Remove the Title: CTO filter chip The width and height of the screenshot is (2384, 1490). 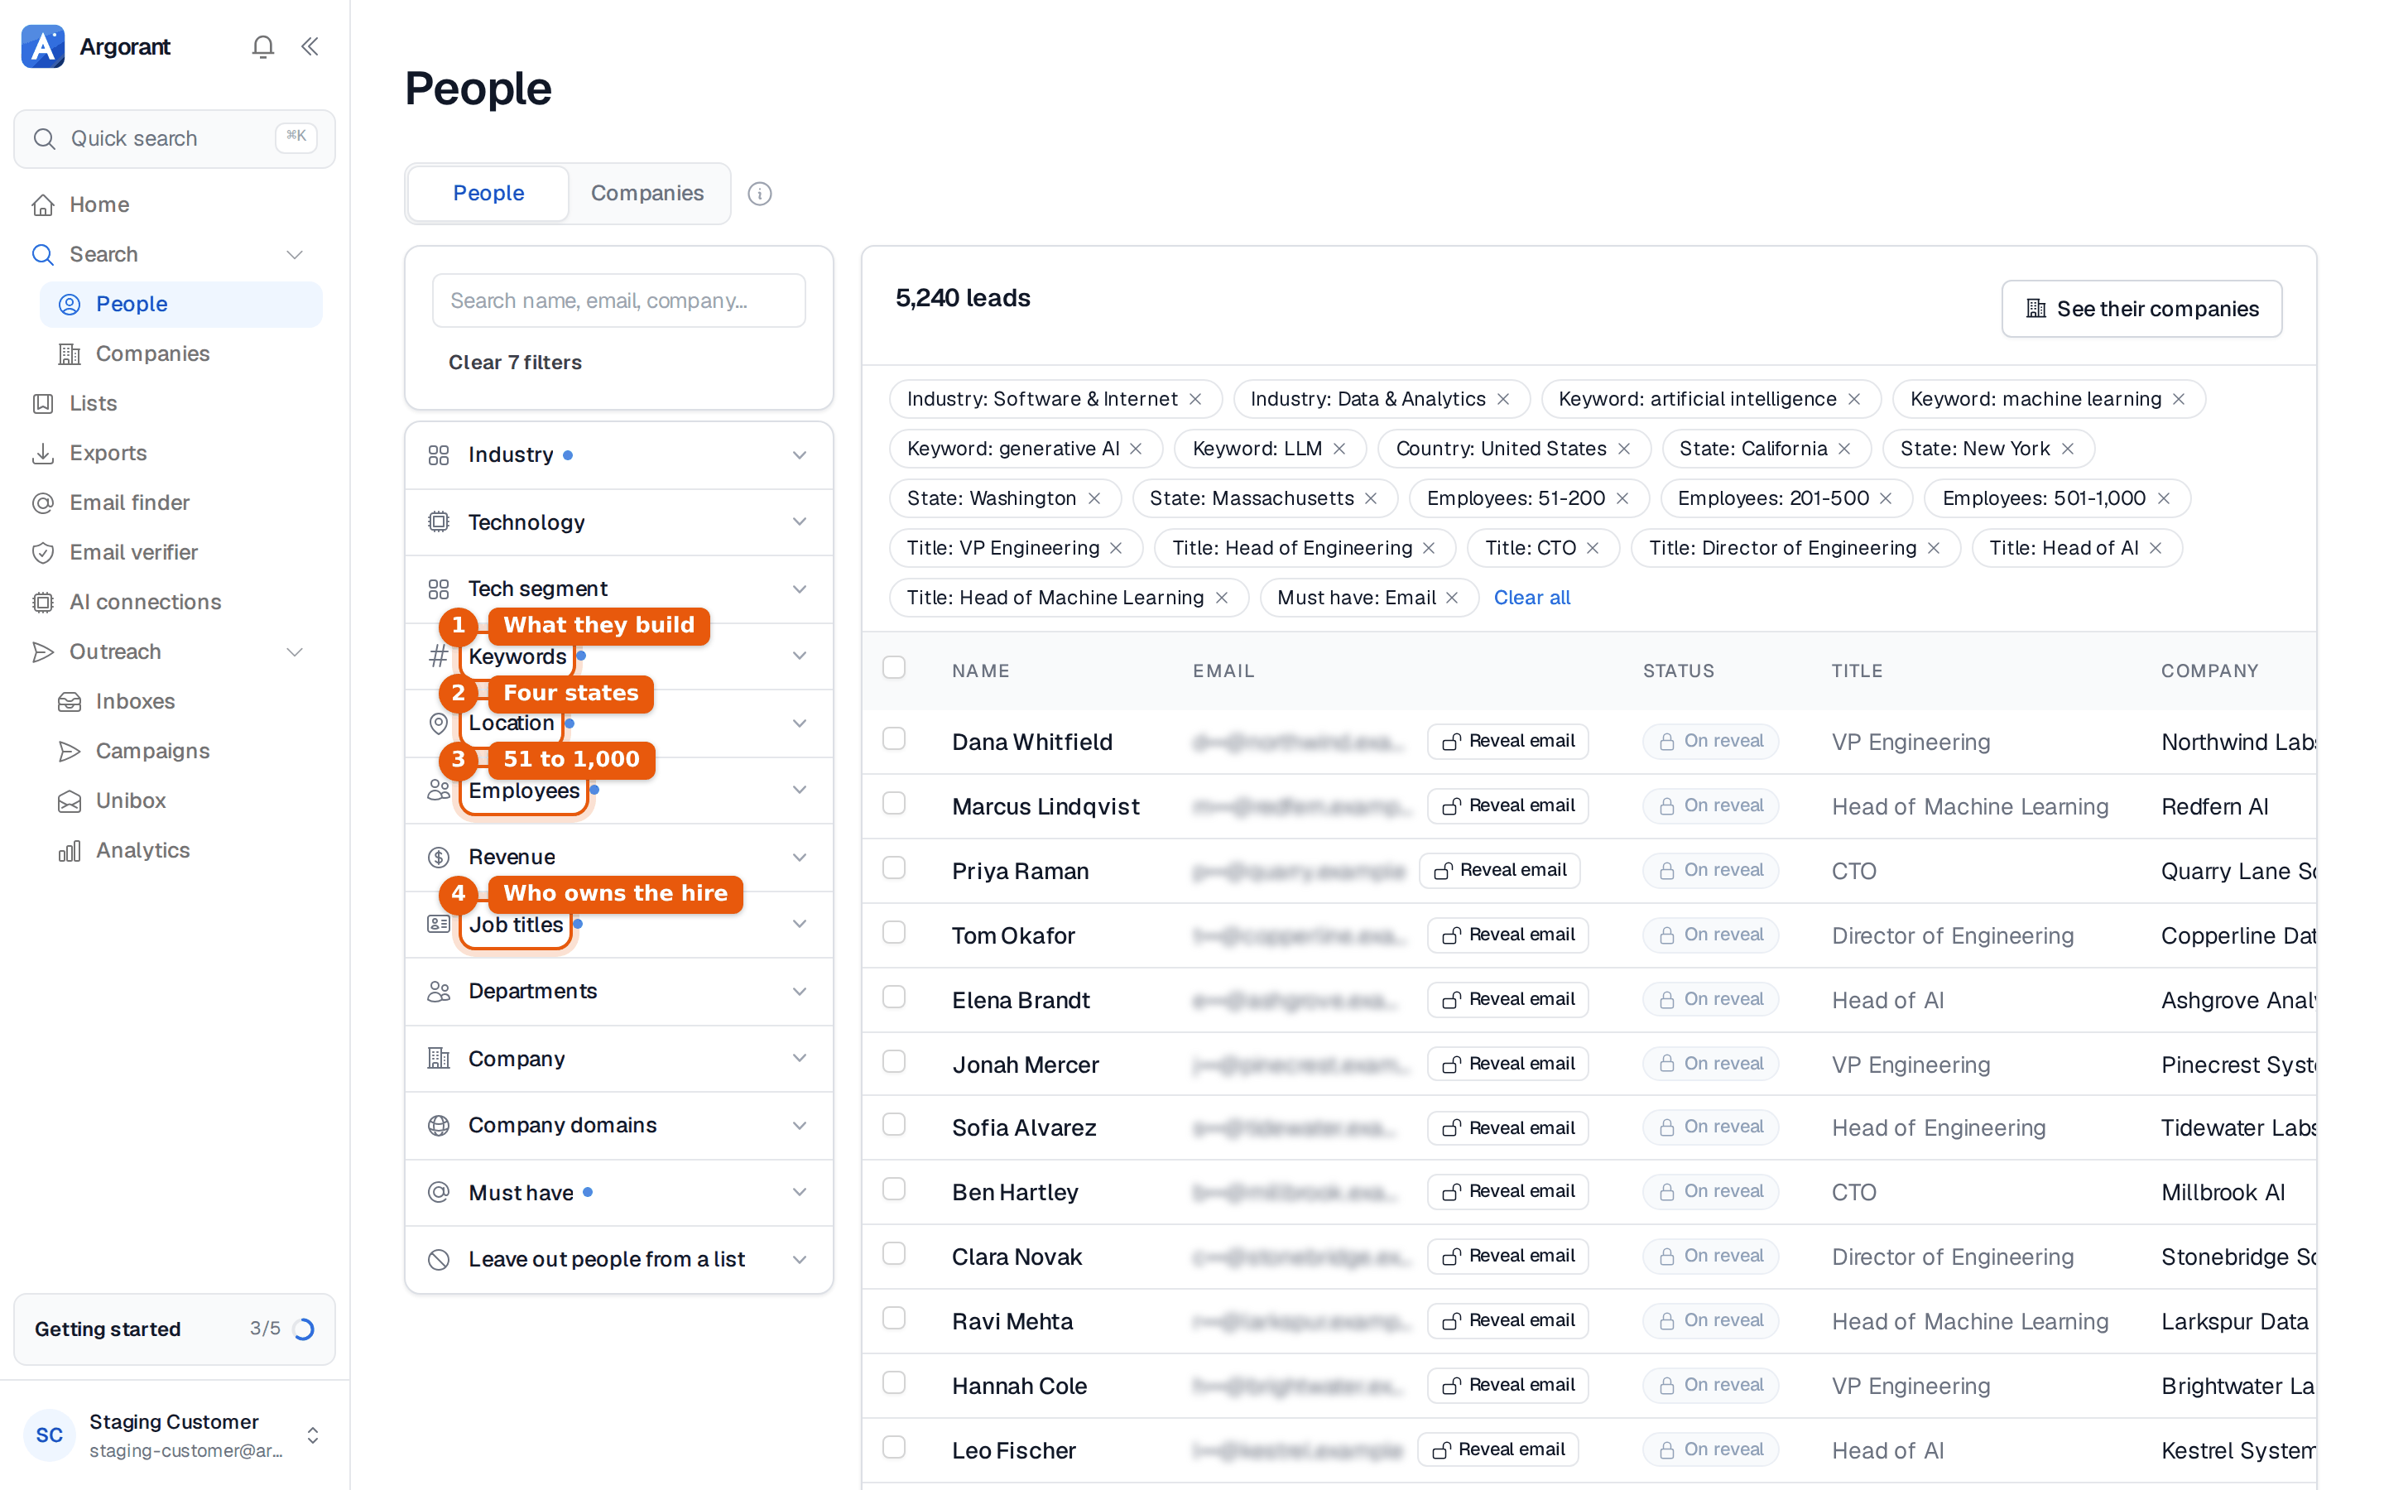click(1593, 548)
